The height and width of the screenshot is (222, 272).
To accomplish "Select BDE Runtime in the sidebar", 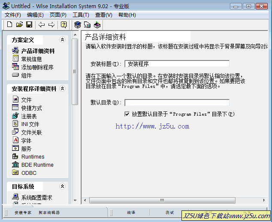I will point(37,165).
